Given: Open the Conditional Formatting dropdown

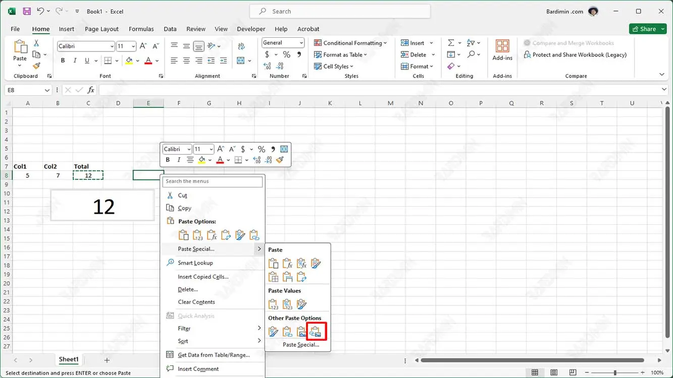Looking at the screenshot, I should 350,43.
